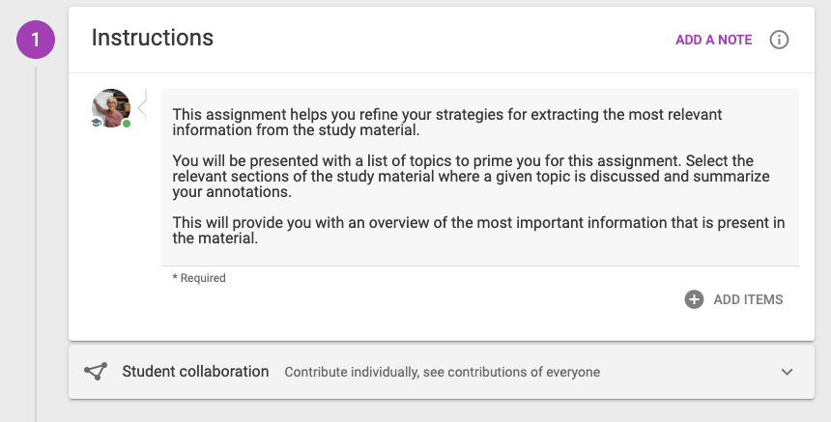Click the ADD ITEMS label
The width and height of the screenshot is (831, 422).
point(748,299)
